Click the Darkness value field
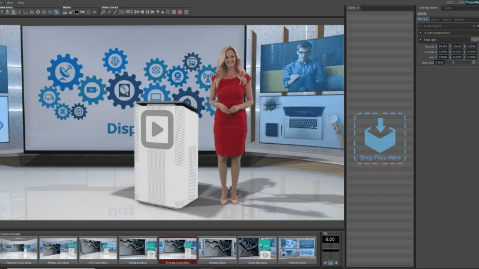This screenshot has height=269, width=479. [439, 63]
